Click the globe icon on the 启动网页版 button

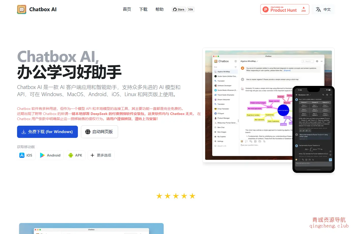pos(88,132)
